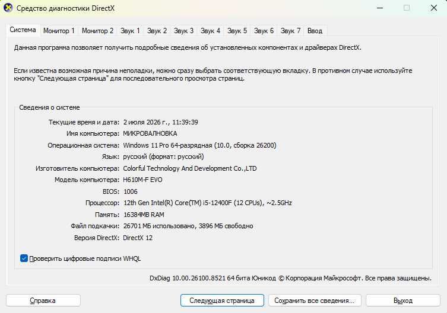Click the memory value 16384MB RAM

tap(144, 215)
